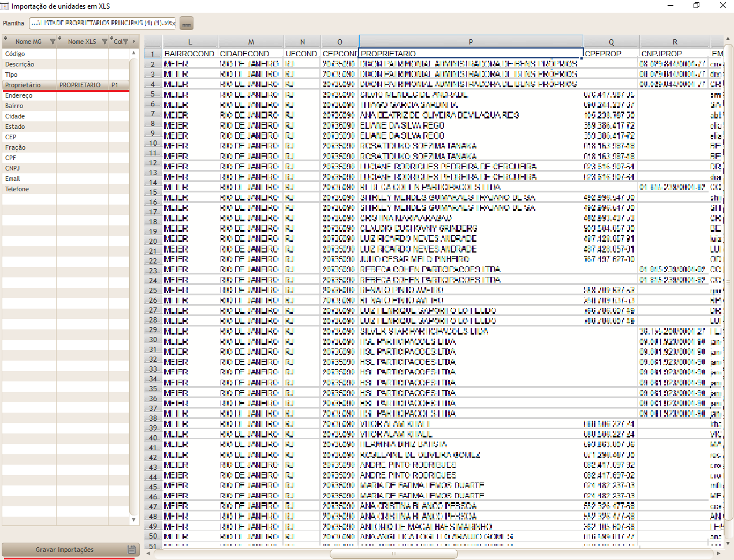
Task: Click the window icon in title bar
Action: (5, 6)
